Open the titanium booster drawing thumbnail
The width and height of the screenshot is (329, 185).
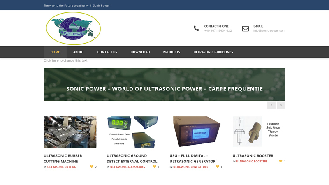coord(259,132)
